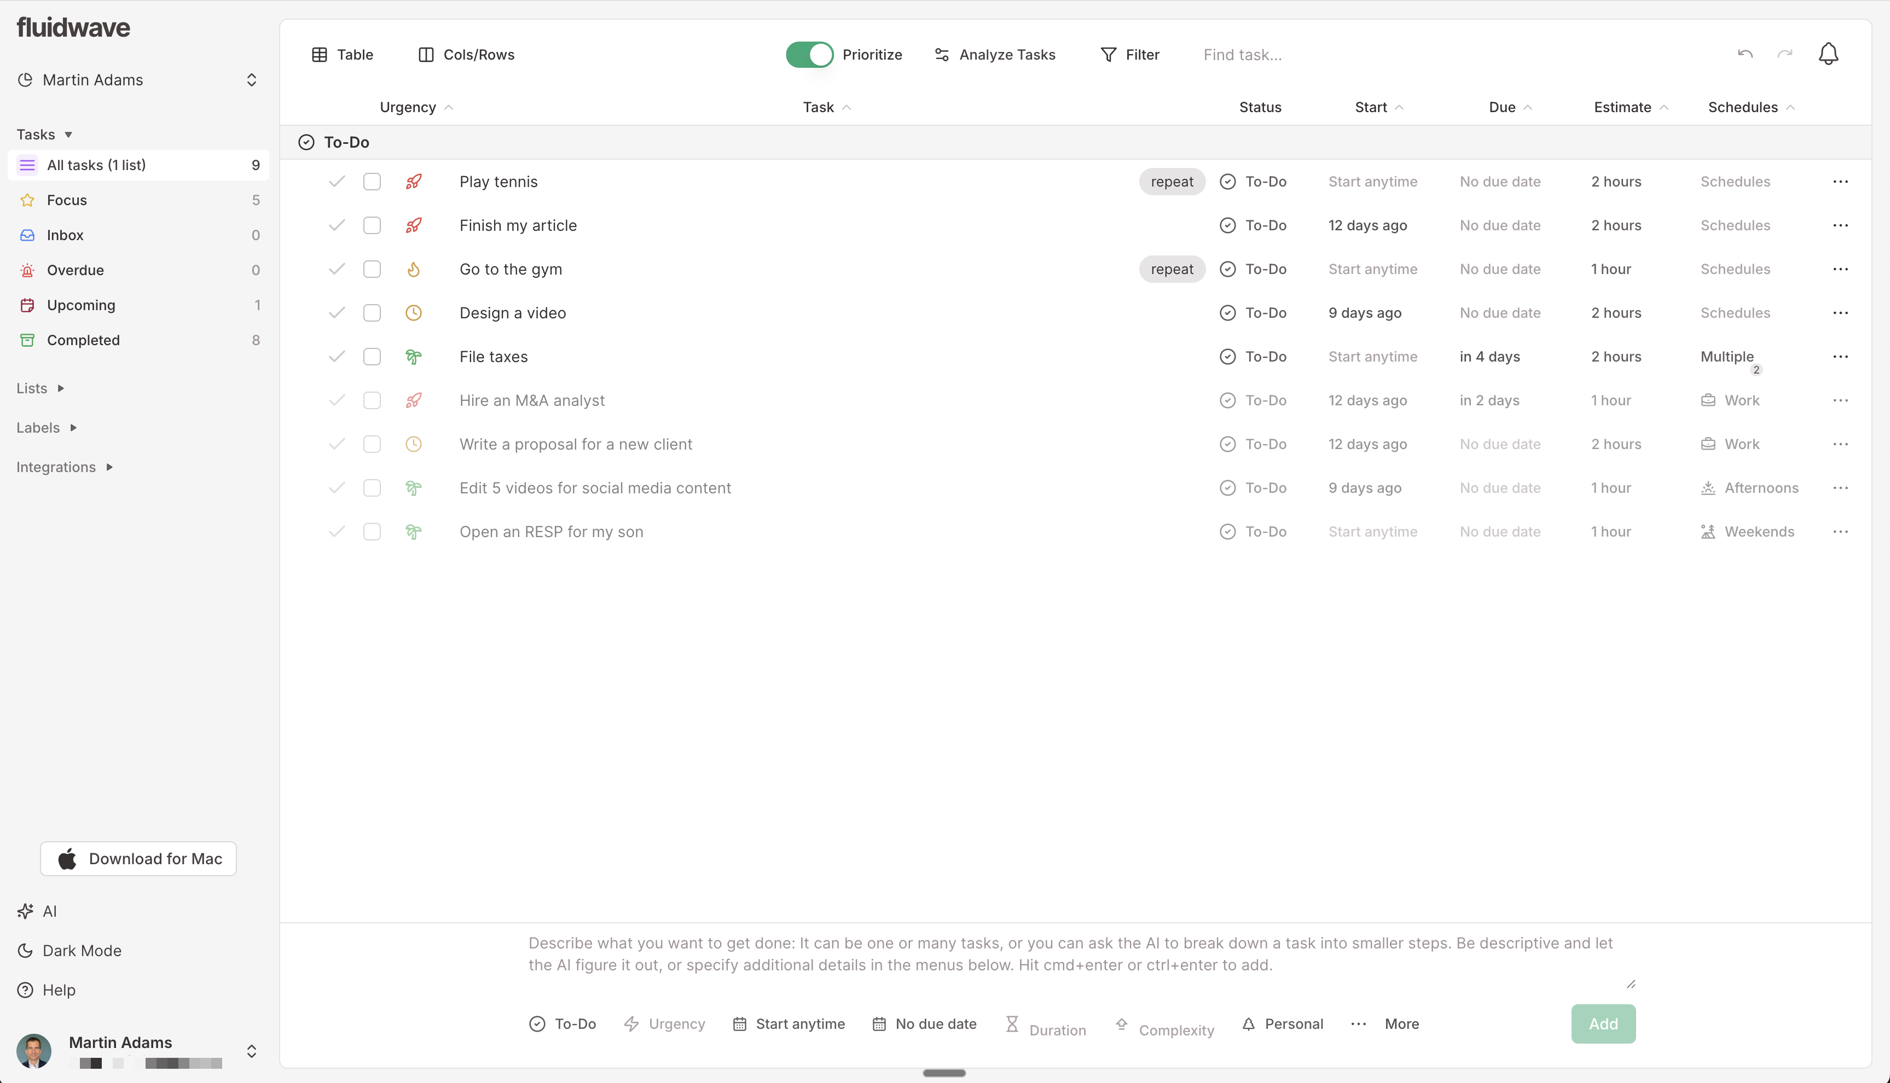Expand the Integrations section
Screen dimensions: 1890x1083
pyautogui.click(x=65, y=467)
